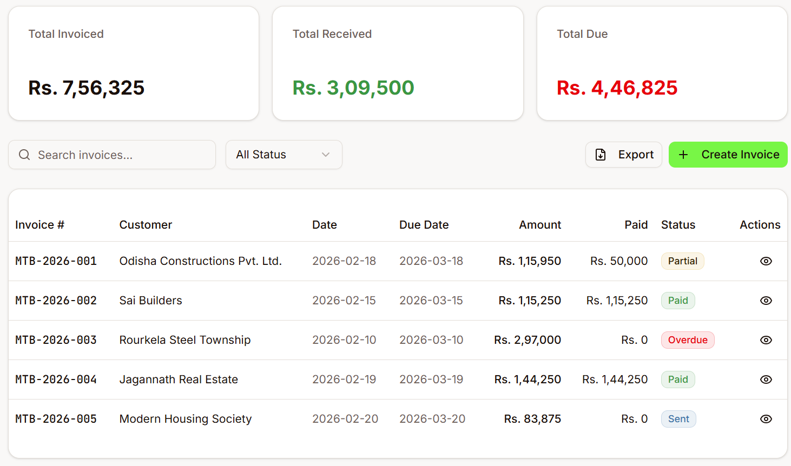Click the Export button label
This screenshot has height=466, width=791.
636,155
